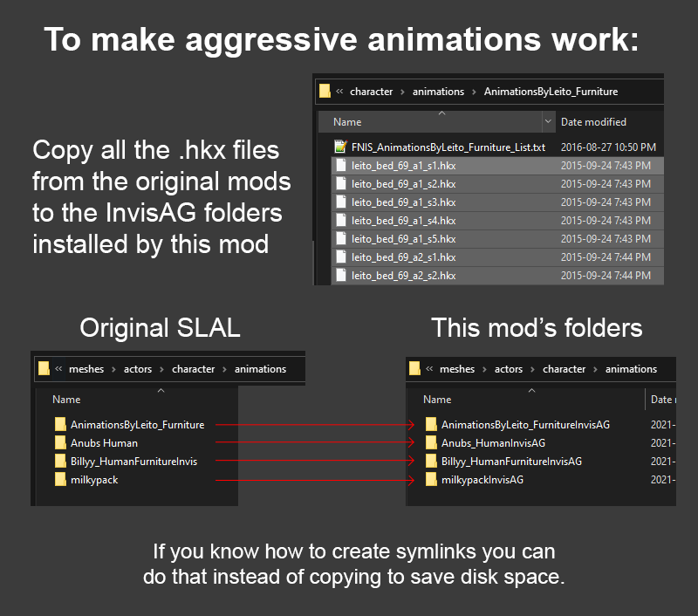698x616 pixels.
Task: Click the file icon beside leito_bed_69_a2_s1.hkx
Action: click(x=341, y=257)
